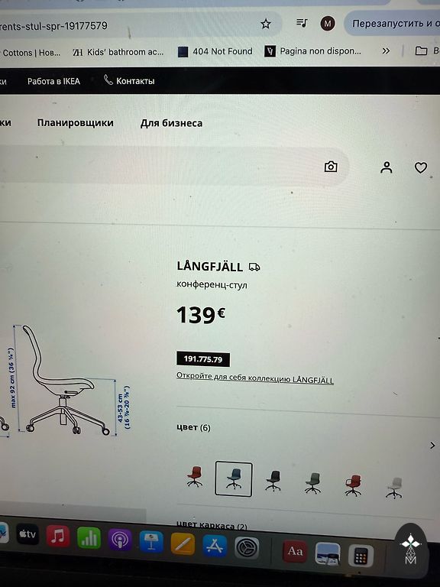Launch the App Store from the dock
440x587 pixels.
pyautogui.click(x=215, y=546)
